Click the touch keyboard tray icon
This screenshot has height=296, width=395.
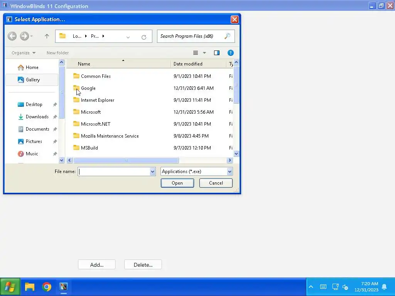pyautogui.click(x=323, y=287)
